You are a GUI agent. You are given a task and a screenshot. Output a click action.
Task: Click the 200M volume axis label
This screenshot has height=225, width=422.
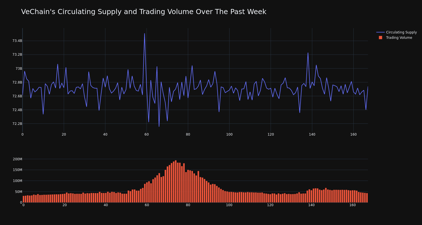(x=17, y=159)
